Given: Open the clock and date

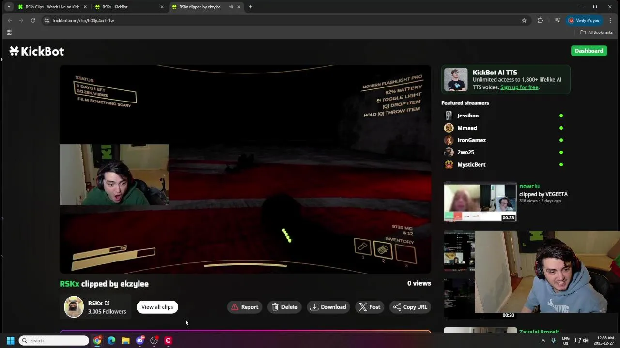Looking at the screenshot, I should (604, 341).
